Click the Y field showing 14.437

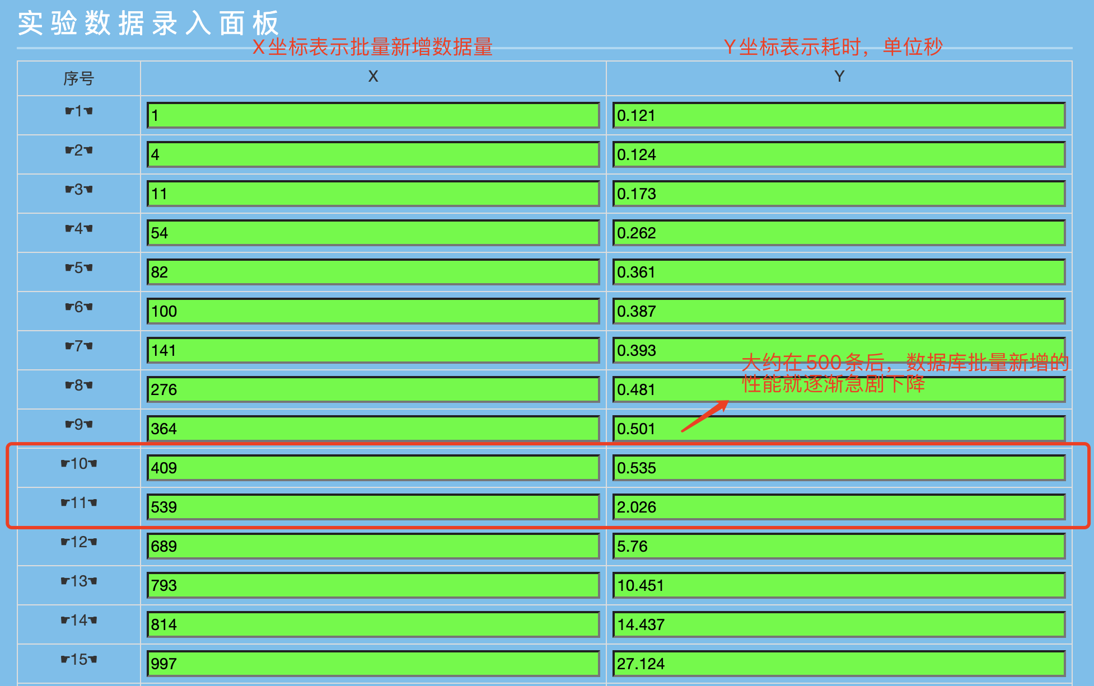(839, 624)
